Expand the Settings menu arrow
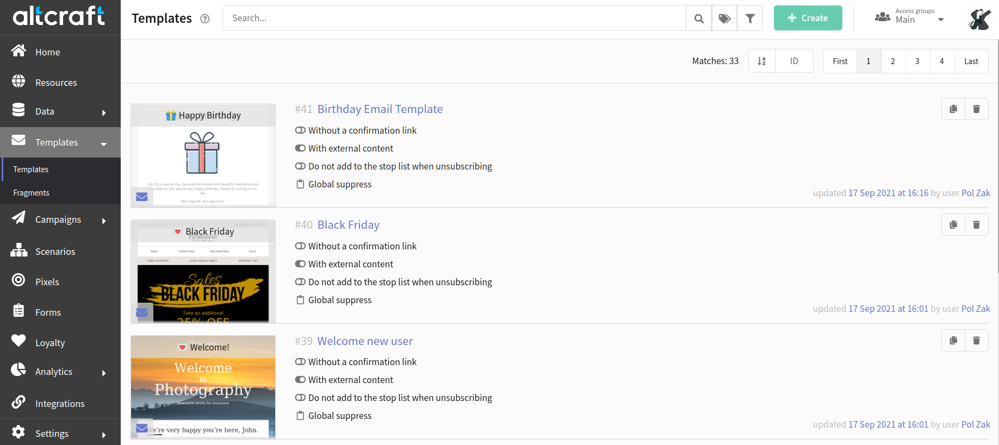This screenshot has width=999, height=445. (104, 435)
